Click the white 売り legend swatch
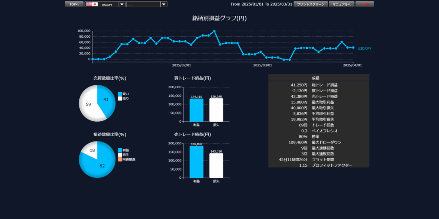The height and width of the screenshot is (219, 439). [120, 99]
